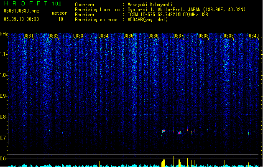Screen dimensions: 263x167
Task: Click the meteor label
Action: coord(59,13)
